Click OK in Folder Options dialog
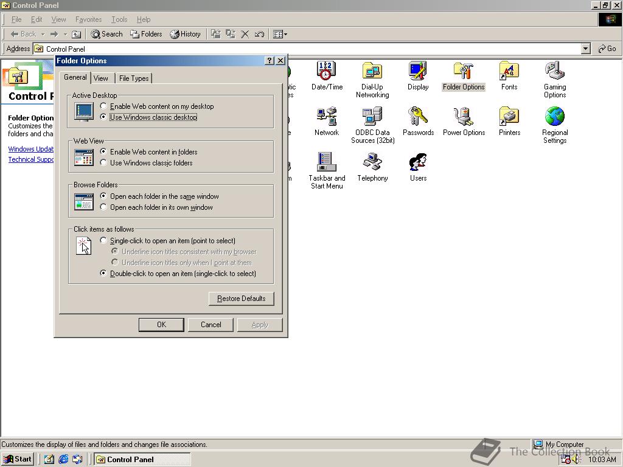 [x=161, y=325]
